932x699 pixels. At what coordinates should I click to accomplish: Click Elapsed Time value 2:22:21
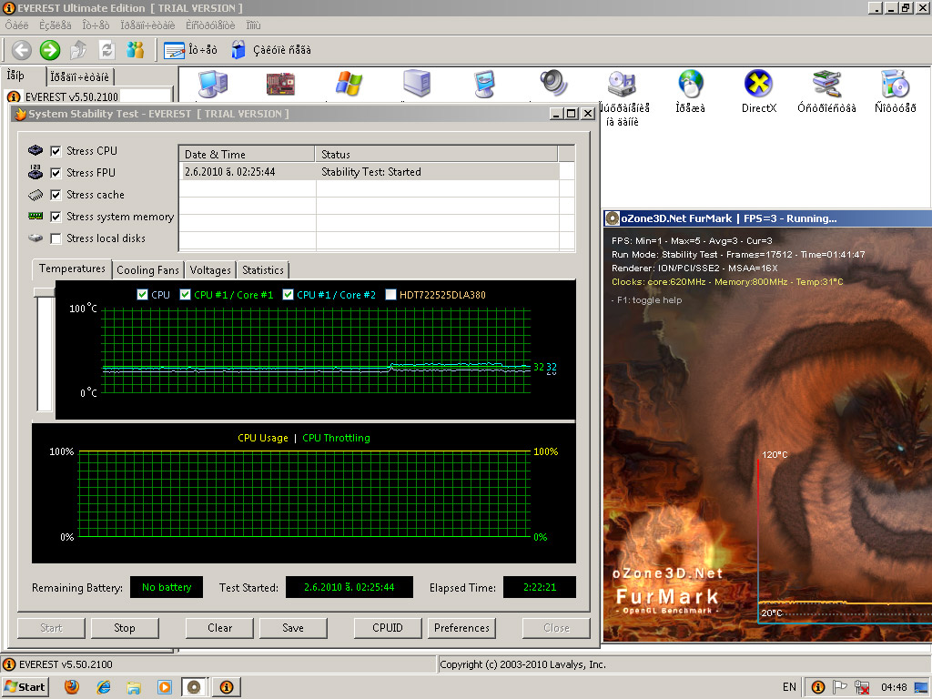click(540, 587)
